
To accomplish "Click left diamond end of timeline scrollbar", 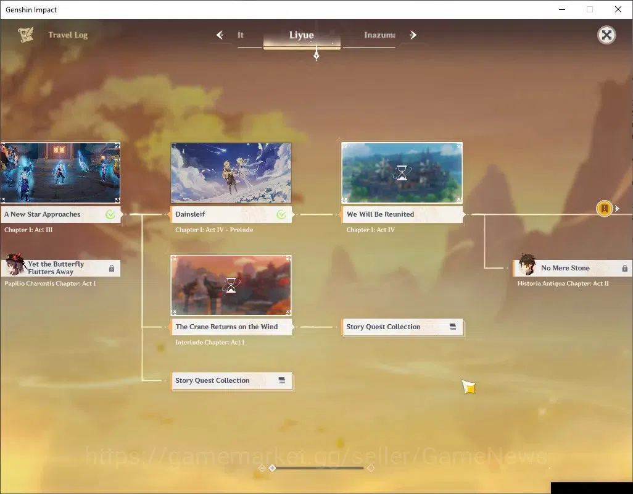I will (x=262, y=468).
